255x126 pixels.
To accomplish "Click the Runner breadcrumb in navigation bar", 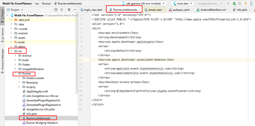I will point(46,3).
